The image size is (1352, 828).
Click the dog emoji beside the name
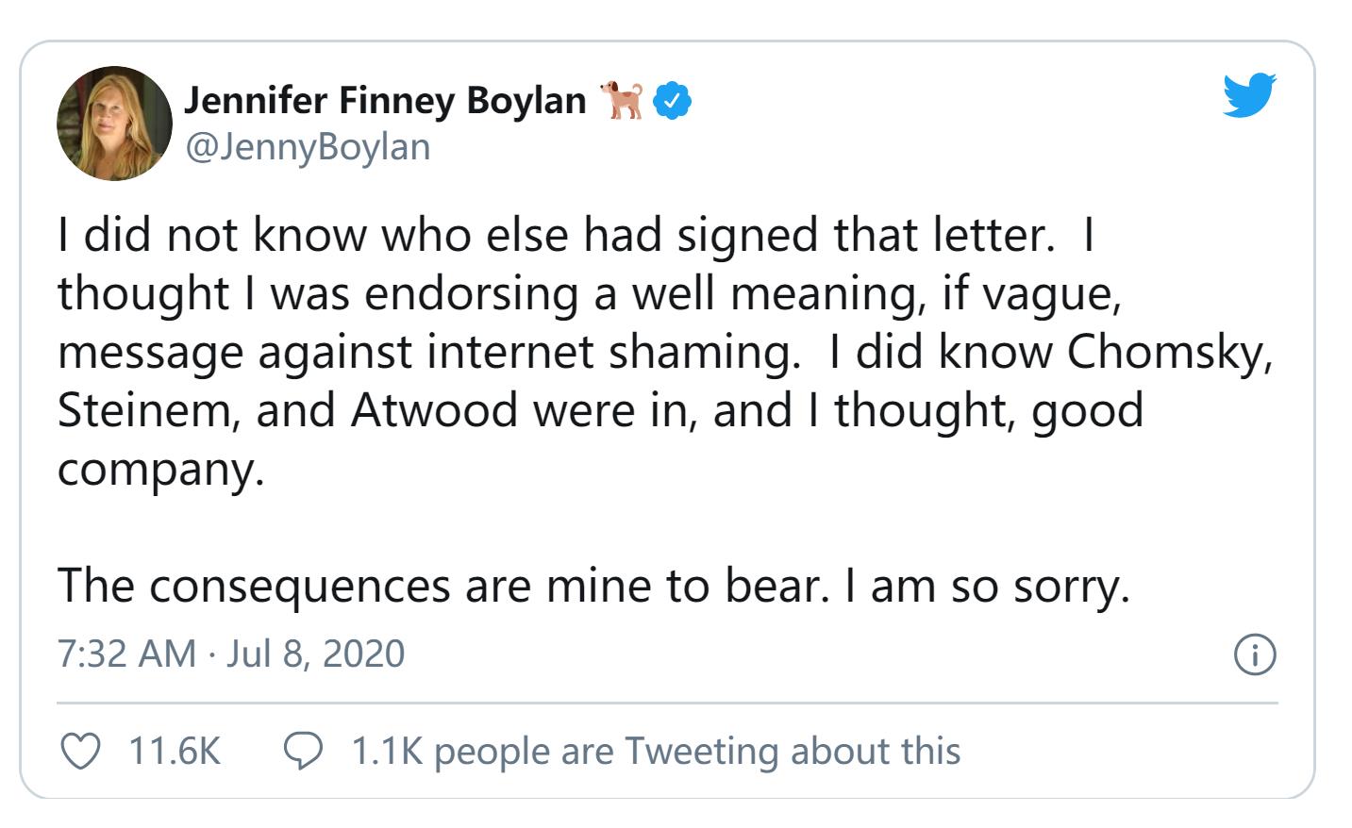(623, 100)
